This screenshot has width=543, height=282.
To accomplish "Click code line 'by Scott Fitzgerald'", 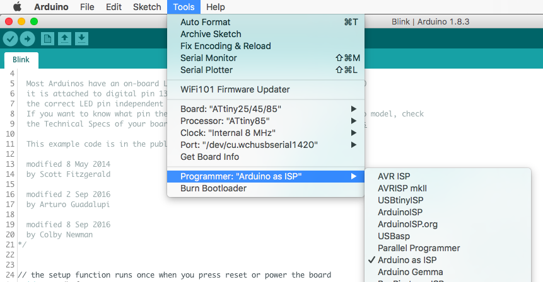I will tap(68, 174).
